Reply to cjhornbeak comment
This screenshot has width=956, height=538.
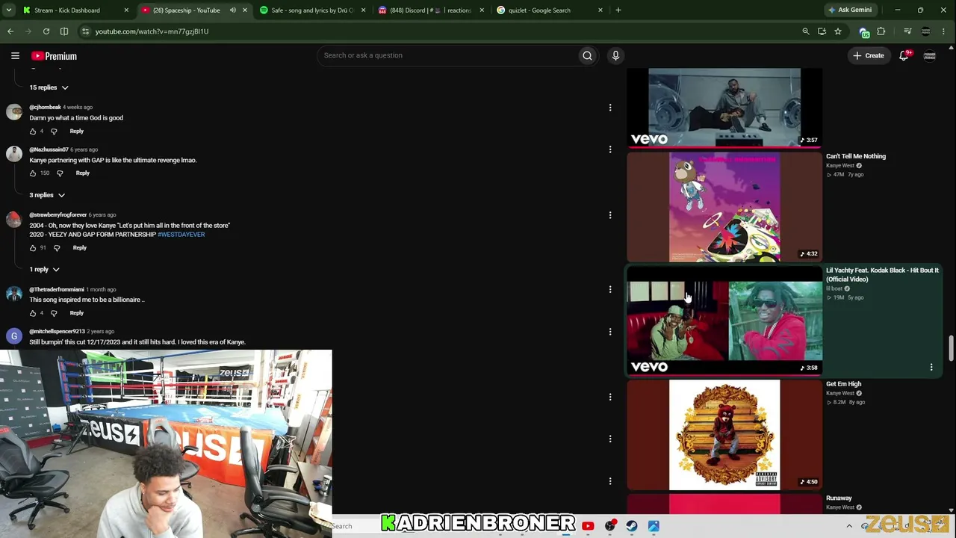[x=76, y=132]
